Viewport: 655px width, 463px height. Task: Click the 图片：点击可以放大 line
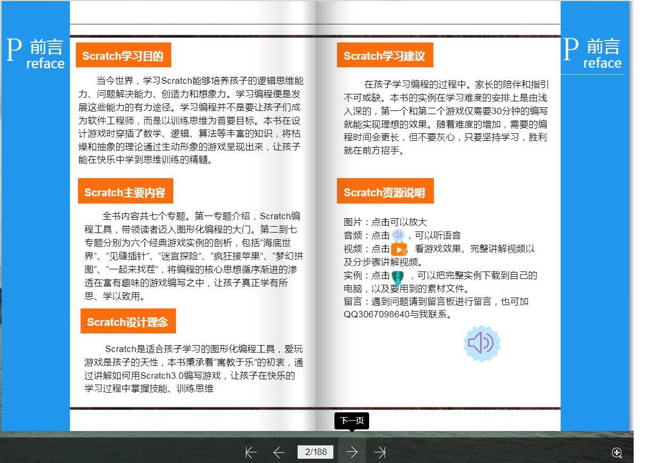click(385, 222)
